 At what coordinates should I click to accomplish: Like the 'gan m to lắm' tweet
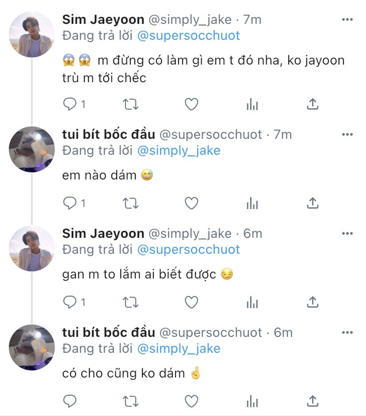tap(191, 302)
